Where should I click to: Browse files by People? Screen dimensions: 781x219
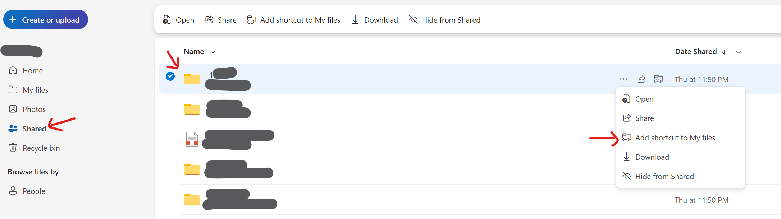point(34,191)
